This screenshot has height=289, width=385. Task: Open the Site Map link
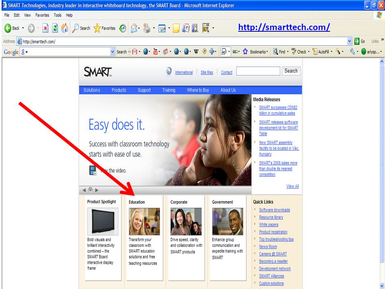point(207,72)
